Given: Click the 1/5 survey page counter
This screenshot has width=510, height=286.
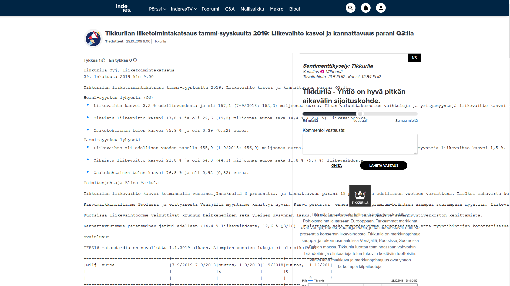Looking at the screenshot, I should 414,58.
